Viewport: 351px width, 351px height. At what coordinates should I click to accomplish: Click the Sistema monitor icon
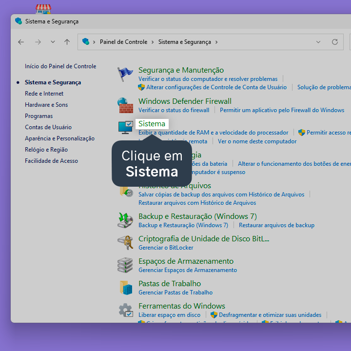126,127
